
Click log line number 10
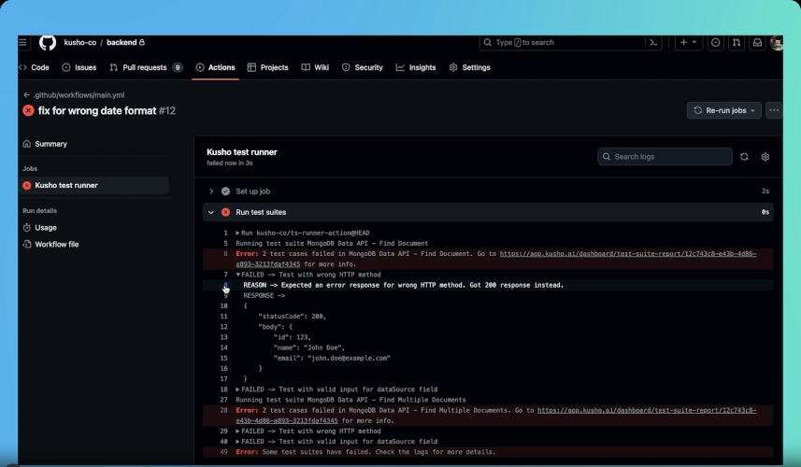[x=223, y=306]
